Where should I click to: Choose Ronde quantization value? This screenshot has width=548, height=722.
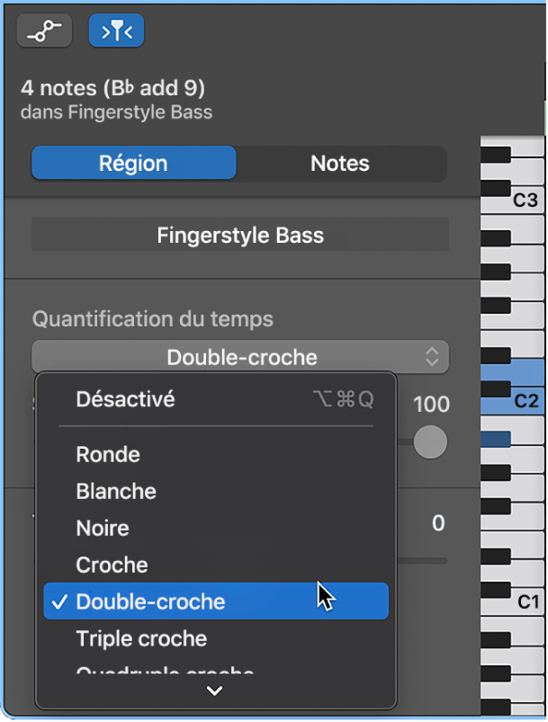(107, 455)
